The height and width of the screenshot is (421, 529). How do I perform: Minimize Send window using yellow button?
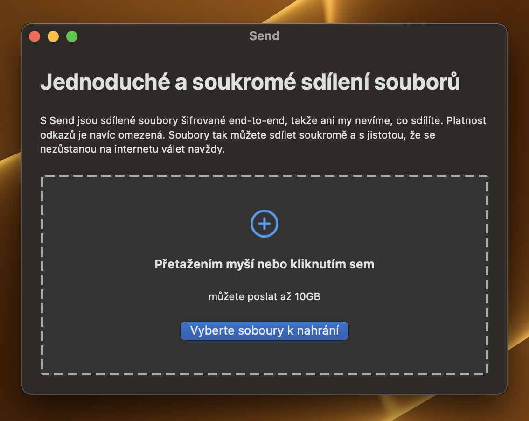(x=53, y=36)
